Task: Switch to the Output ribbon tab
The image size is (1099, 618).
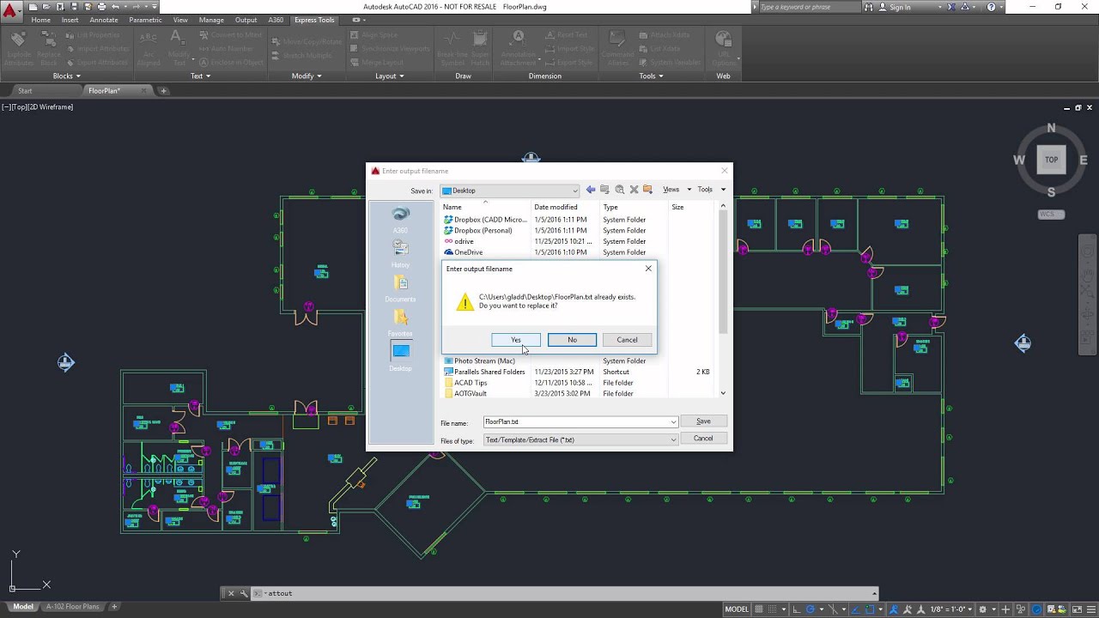Action: (x=246, y=20)
